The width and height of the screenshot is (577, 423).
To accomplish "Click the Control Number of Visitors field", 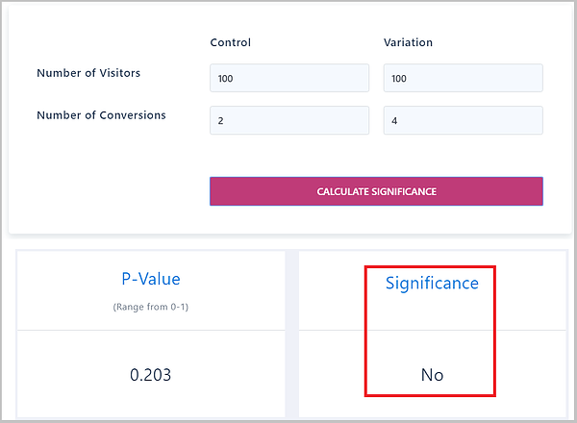I will tap(288, 78).
